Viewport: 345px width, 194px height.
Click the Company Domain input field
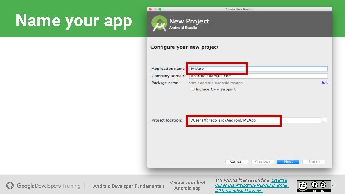pos(258,76)
